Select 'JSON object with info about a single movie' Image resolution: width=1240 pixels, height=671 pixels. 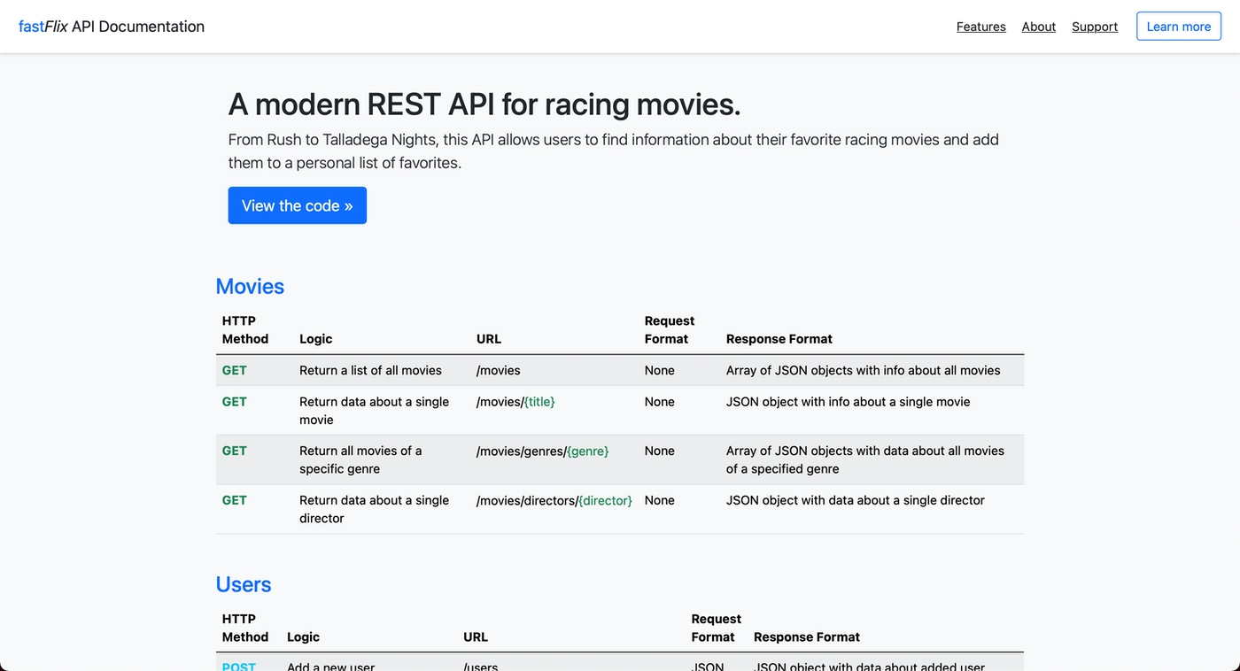pyautogui.click(x=848, y=402)
